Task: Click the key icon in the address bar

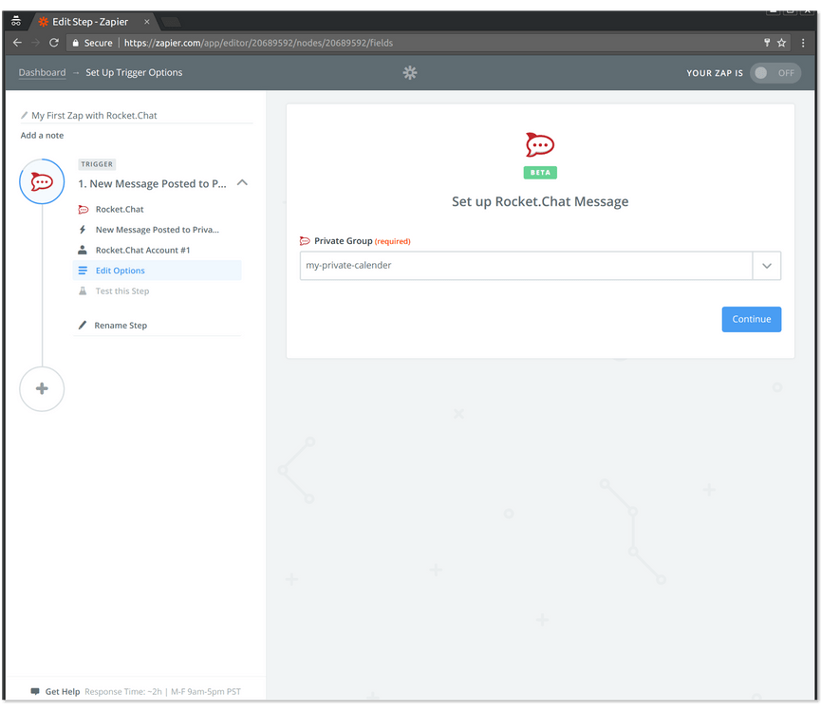Action: click(x=767, y=43)
